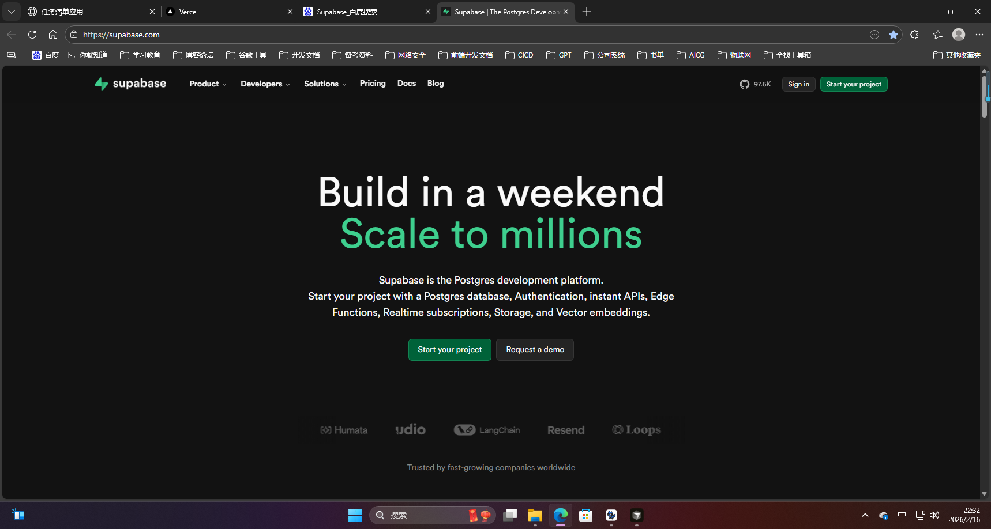The width and height of the screenshot is (991, 529).
Task: Click Microsoft Edge taskbar icon
Action: (561, 515)
